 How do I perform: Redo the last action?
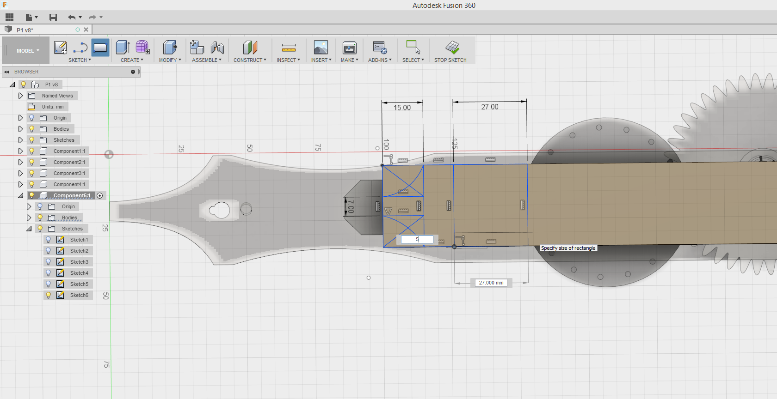pos(92,17)
